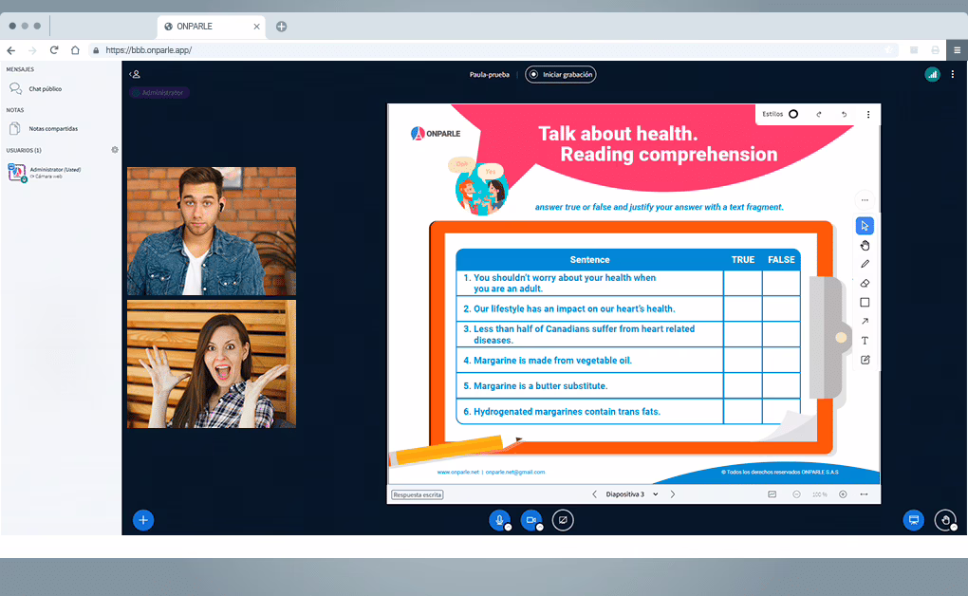
Task: Select the Eraser tool
Action: 865,283
